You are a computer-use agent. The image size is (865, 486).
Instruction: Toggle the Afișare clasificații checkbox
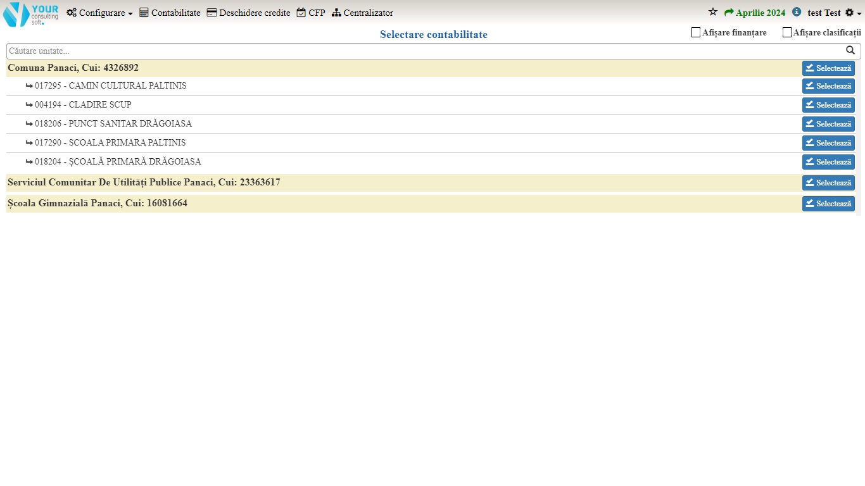(x=787, y=32)
